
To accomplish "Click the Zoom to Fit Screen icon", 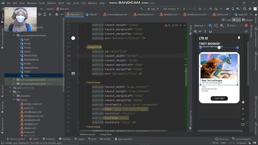I will pyautogui.click(x=243, y=124).
